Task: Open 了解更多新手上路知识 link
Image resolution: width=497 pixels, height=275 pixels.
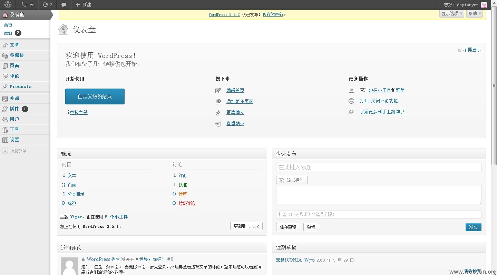Action: point(382,112)
